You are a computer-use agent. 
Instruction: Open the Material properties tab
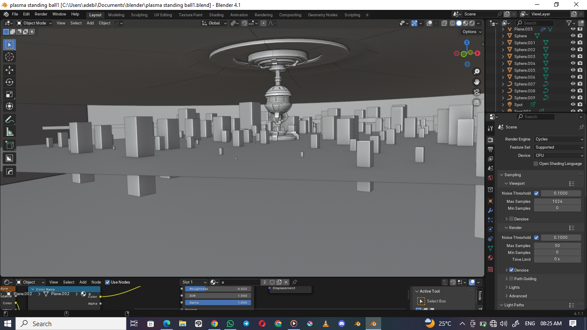click(490, 258)
